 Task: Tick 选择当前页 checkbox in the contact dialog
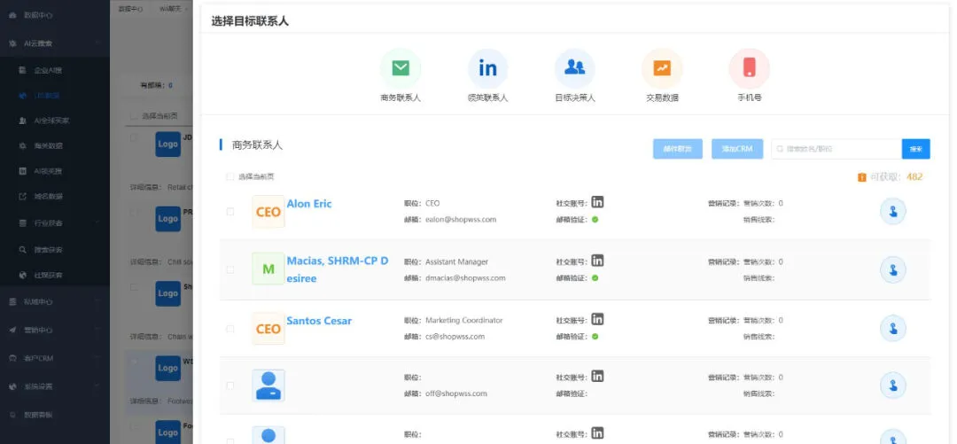pos(230,177)
